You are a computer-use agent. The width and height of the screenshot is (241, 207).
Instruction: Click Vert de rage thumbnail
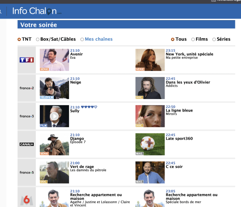pos(54,172)
